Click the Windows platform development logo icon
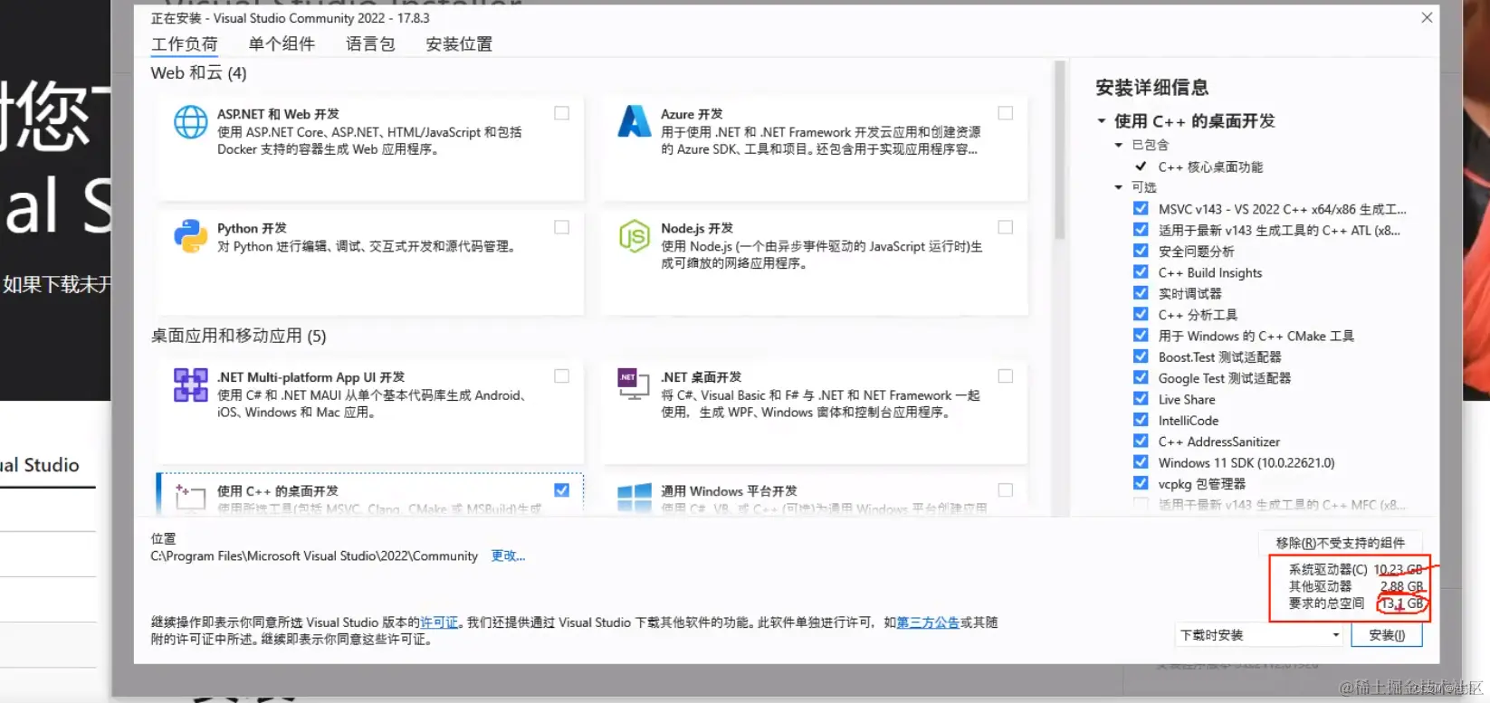1490x703 pixels. tap(634, 498)
